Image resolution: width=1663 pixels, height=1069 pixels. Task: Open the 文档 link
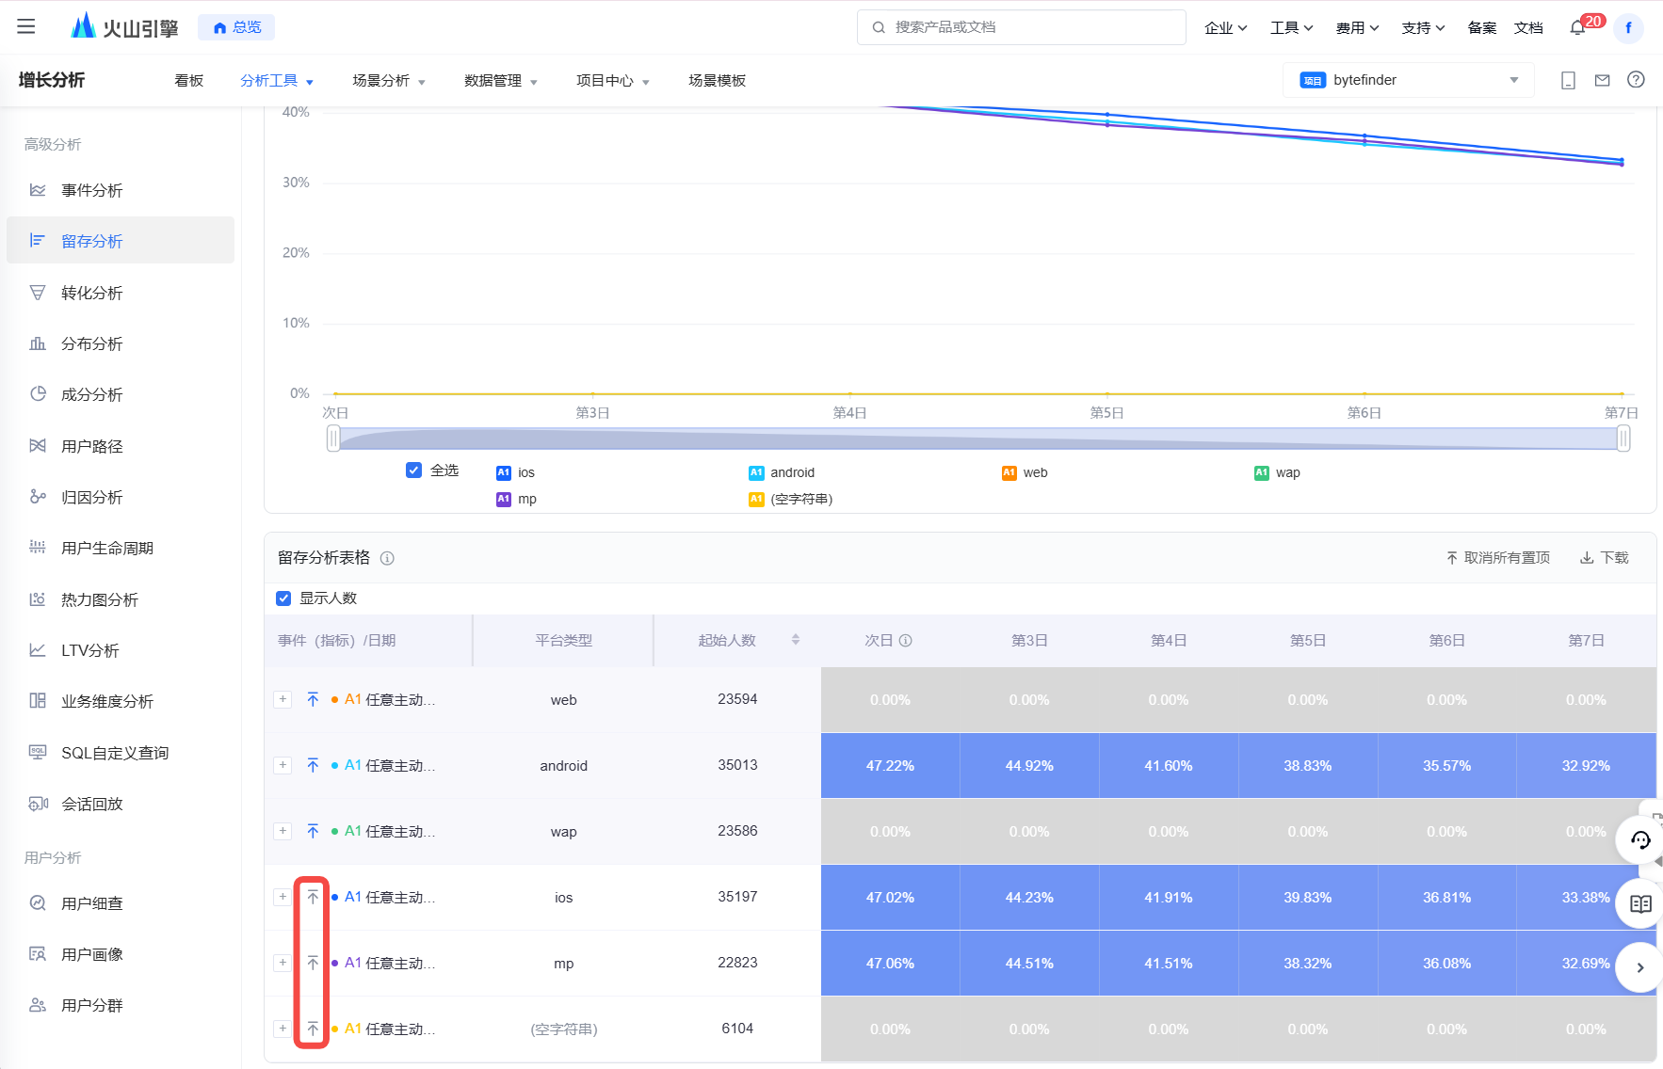(x=1528, y=28)
